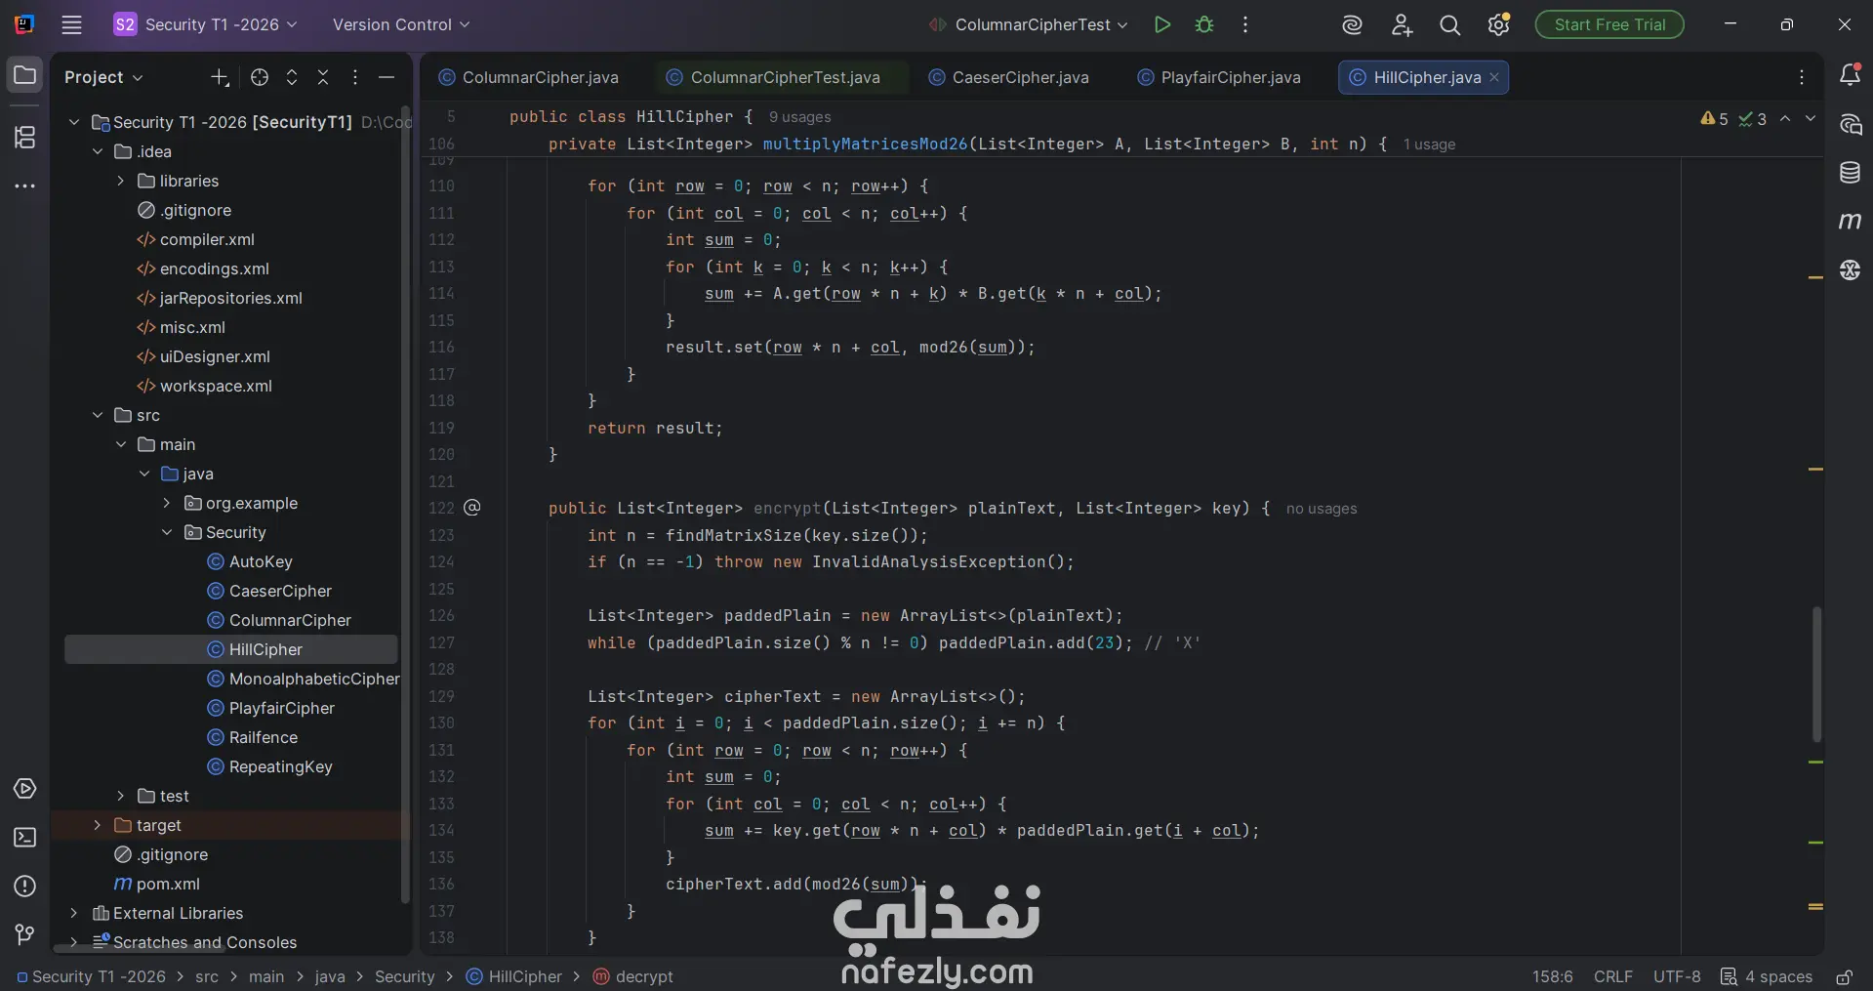
Task: Show more tool windows ellipsis
Action: click(25, 186)
